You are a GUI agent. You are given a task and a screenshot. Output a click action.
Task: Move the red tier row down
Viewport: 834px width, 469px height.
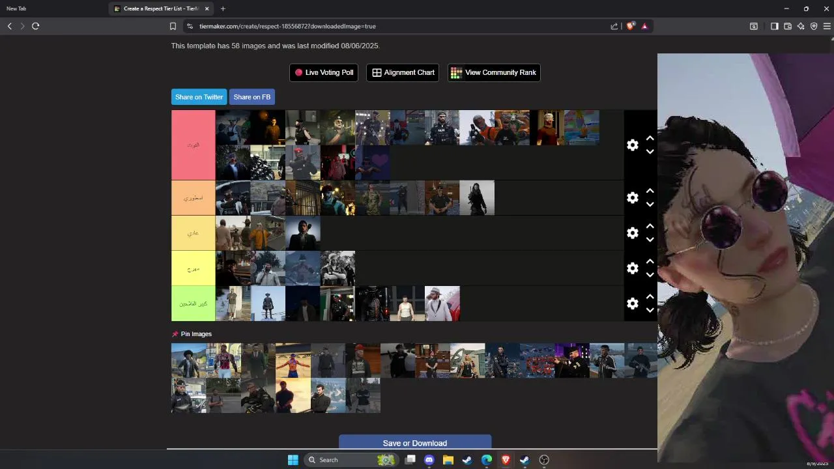pyautogui.click(x=650, y=152)
